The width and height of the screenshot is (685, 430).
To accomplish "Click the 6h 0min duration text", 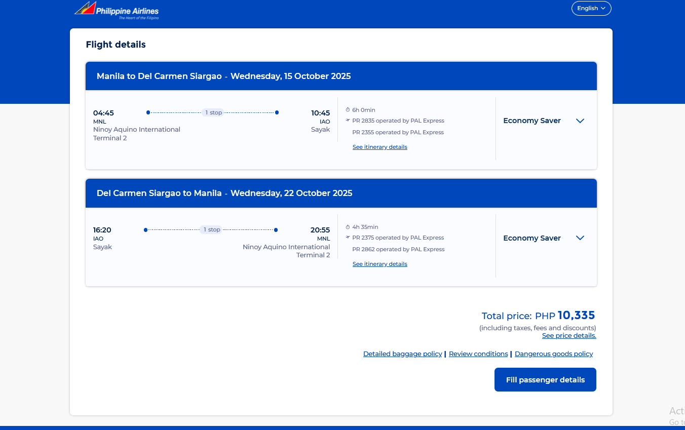I will point(364,110).
